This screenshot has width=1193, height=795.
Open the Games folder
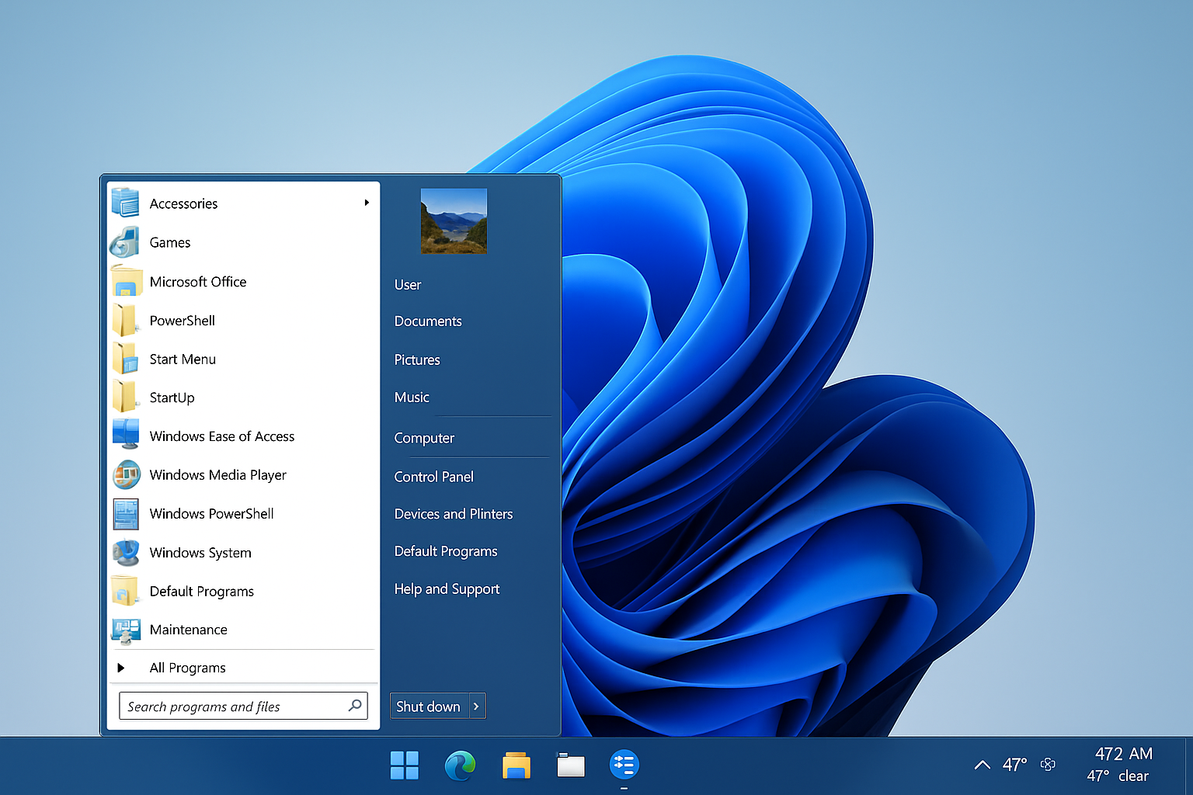point(169,242)
